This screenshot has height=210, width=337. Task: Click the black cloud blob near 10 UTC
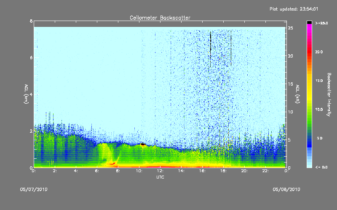pos(143,144)
